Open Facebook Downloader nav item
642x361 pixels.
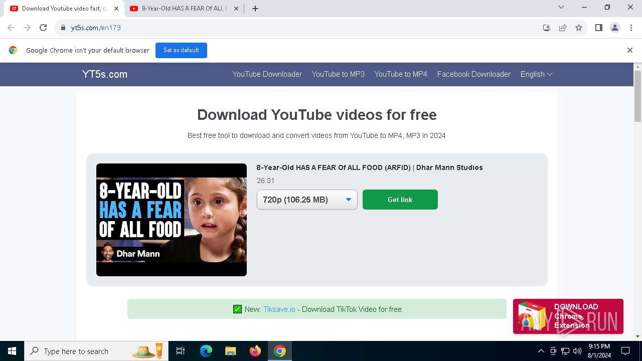click(x=474, y=74)
